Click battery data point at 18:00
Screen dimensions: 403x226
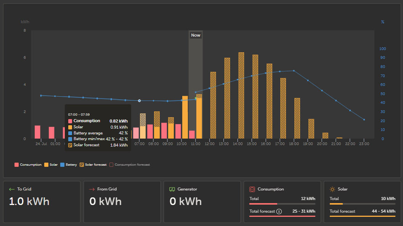click(x=294, y=71)
